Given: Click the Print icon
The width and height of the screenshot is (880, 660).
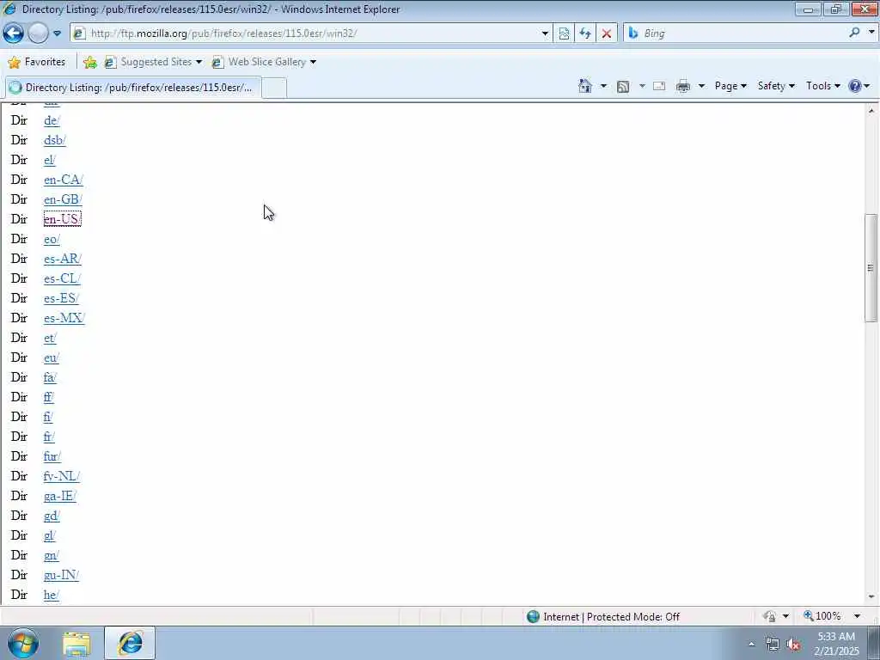Looking at the screenshot, I should pyautogui.click(x=683, y=86).
